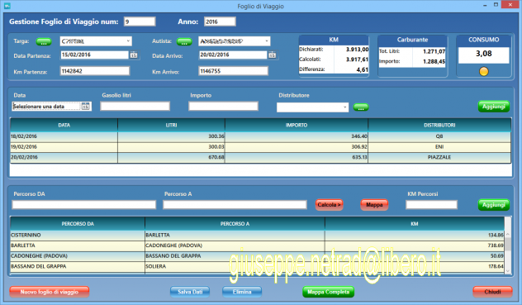
Task: Open the Data Partenza calendar picker
Action: [134, 55]
